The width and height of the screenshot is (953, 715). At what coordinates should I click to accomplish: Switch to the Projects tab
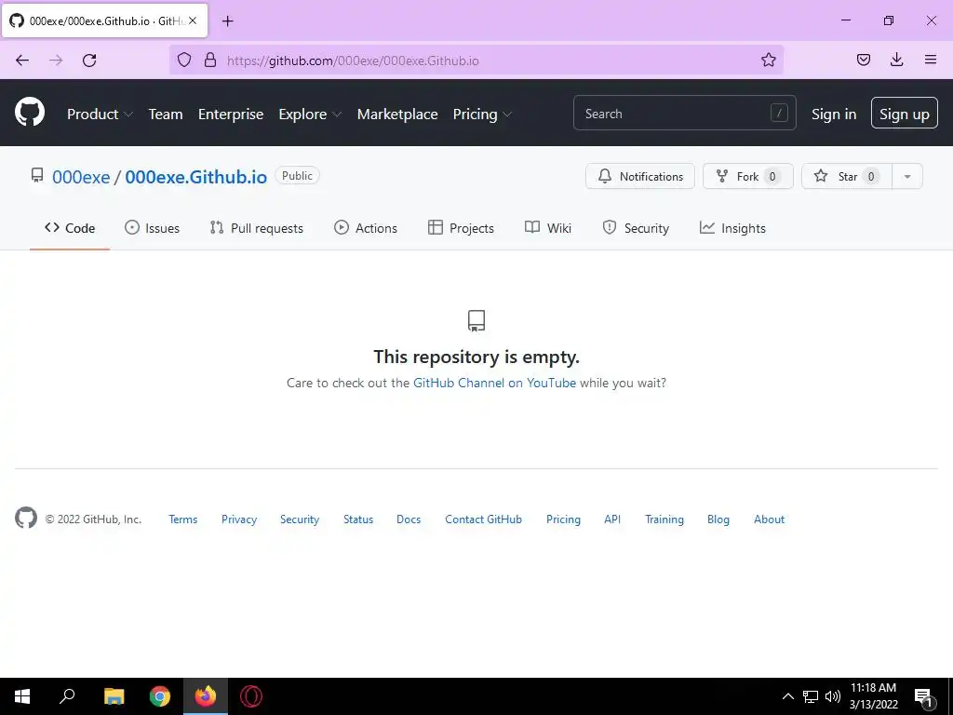[x=461, y=228]
